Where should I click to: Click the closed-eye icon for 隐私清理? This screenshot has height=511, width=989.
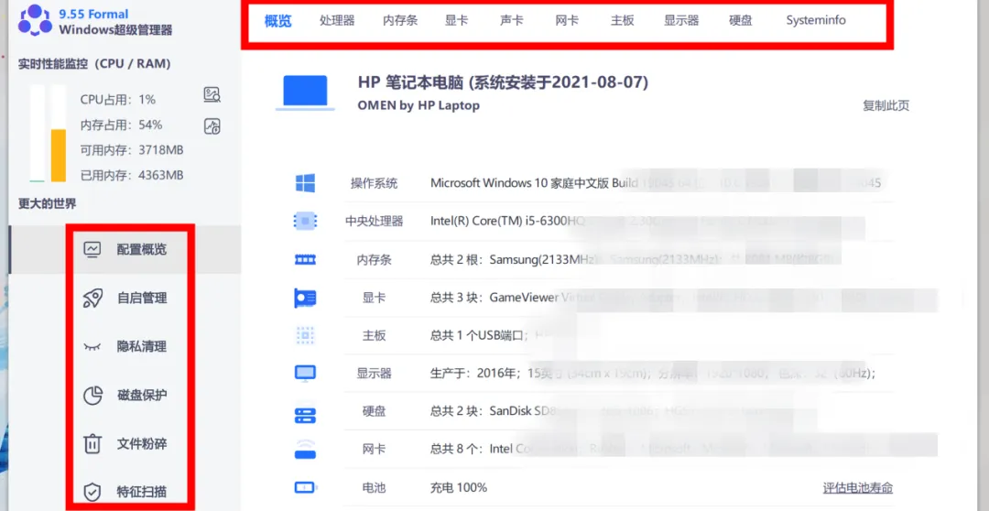(x=92, y=347)
